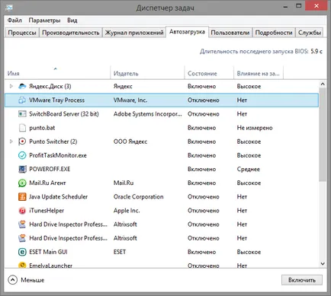Select the Java Update Scheduler entry name
Viewport: 331px width, 296px height.
pyautogui.click(x=58, y=196)
